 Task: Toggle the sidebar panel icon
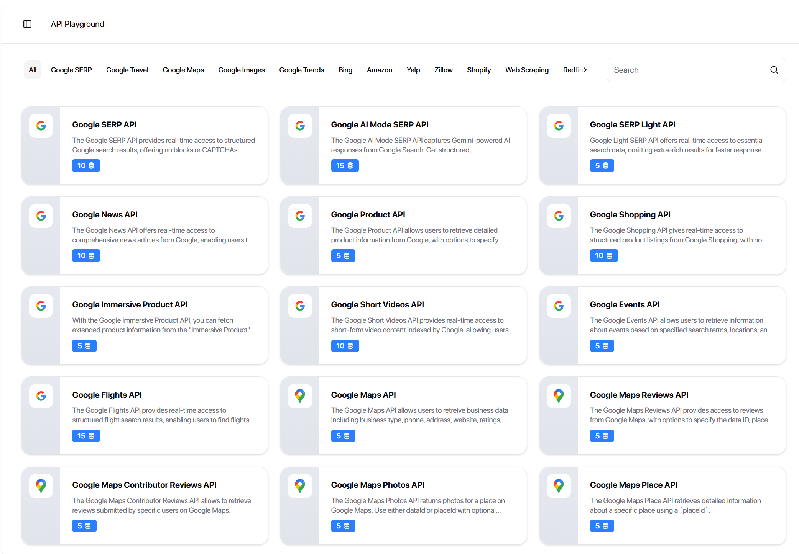pyautogui.click(x=27, y=24)
